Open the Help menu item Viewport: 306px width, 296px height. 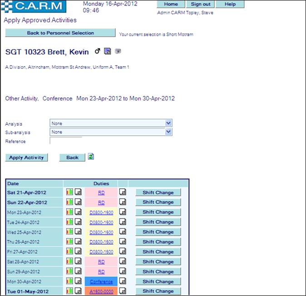tap(230, 4)
